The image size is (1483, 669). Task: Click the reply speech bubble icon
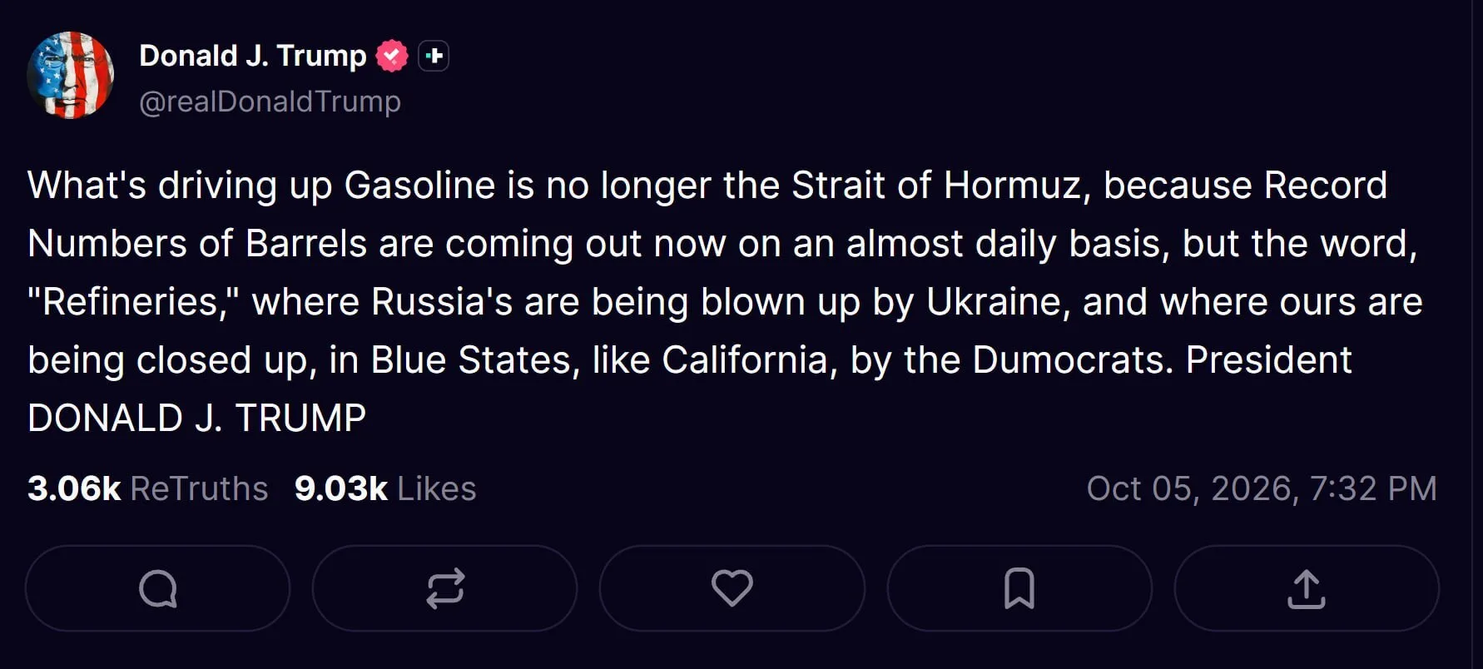click(157, 589)
